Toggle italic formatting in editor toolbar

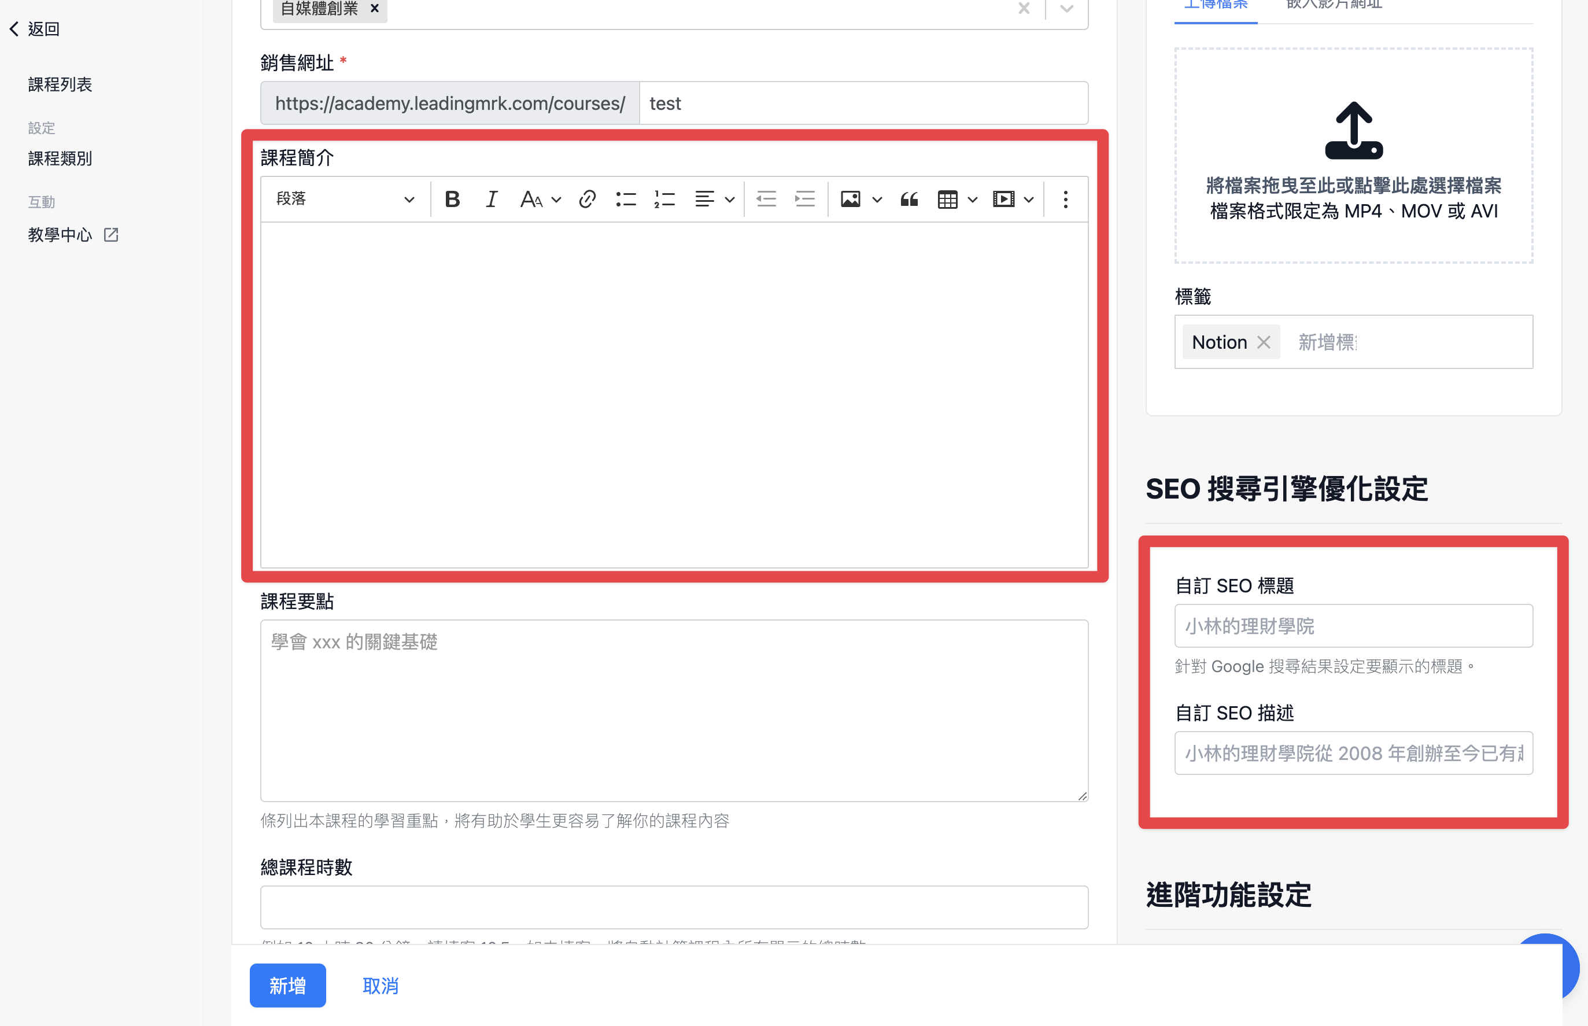click(x=491, y=199)
